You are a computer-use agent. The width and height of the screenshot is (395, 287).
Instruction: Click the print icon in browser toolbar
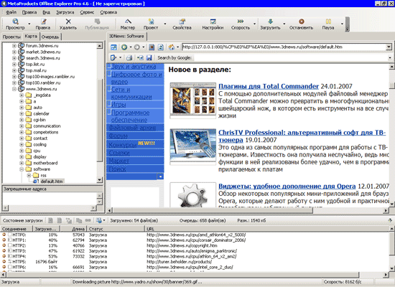(129, 58)
